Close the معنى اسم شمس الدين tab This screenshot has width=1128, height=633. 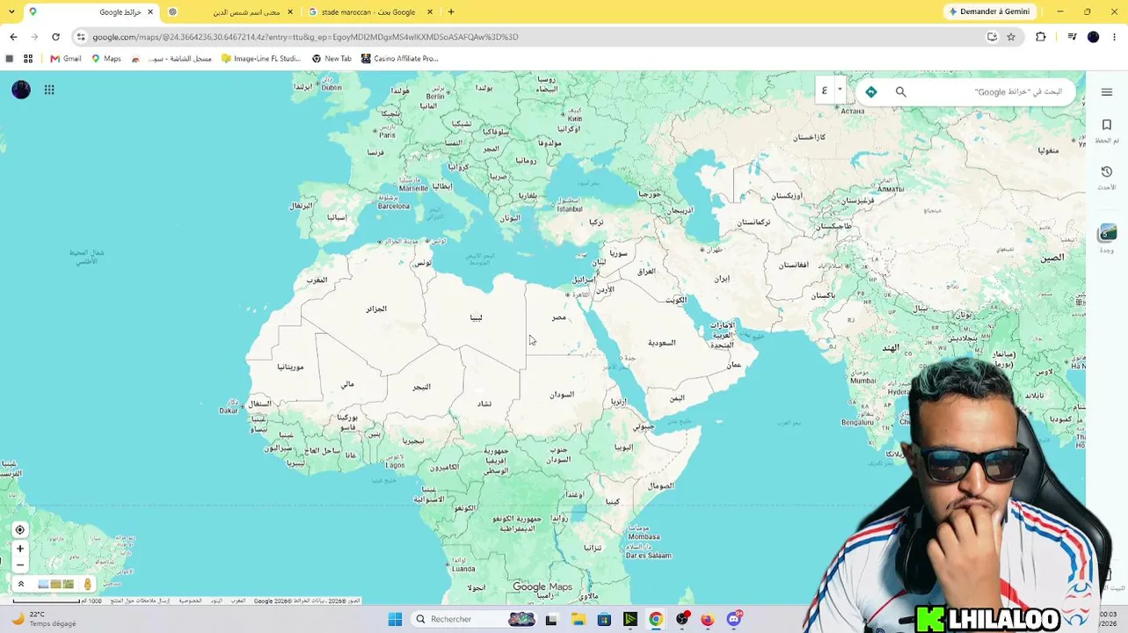[290, 12]
